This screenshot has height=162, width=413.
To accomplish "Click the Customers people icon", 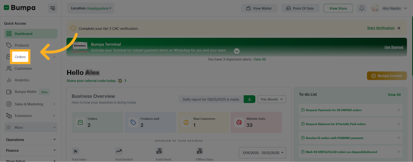I will pos(9,68).
